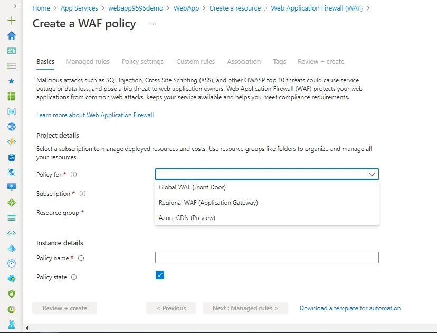Select the All services list icon

(11, 65)
